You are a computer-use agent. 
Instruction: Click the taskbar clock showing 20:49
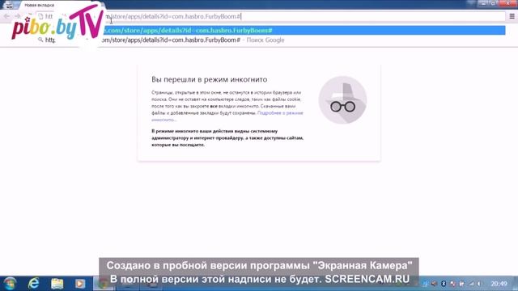pos(499,284)
